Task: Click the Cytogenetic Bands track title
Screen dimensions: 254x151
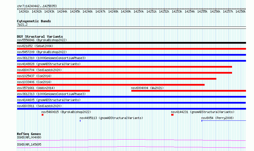Action: 34,21
